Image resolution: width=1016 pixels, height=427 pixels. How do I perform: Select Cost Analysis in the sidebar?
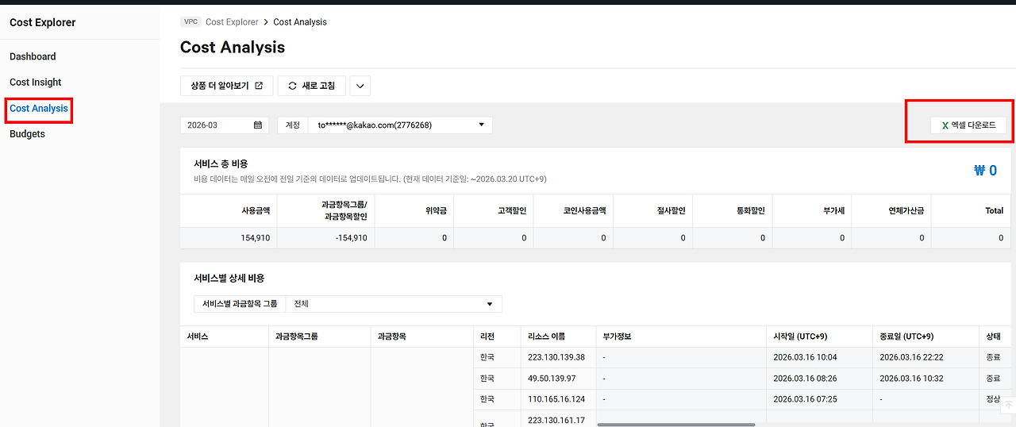[39, 108]
